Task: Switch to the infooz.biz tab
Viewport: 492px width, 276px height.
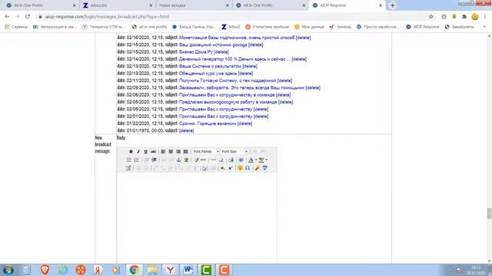Action: [117, 5]
